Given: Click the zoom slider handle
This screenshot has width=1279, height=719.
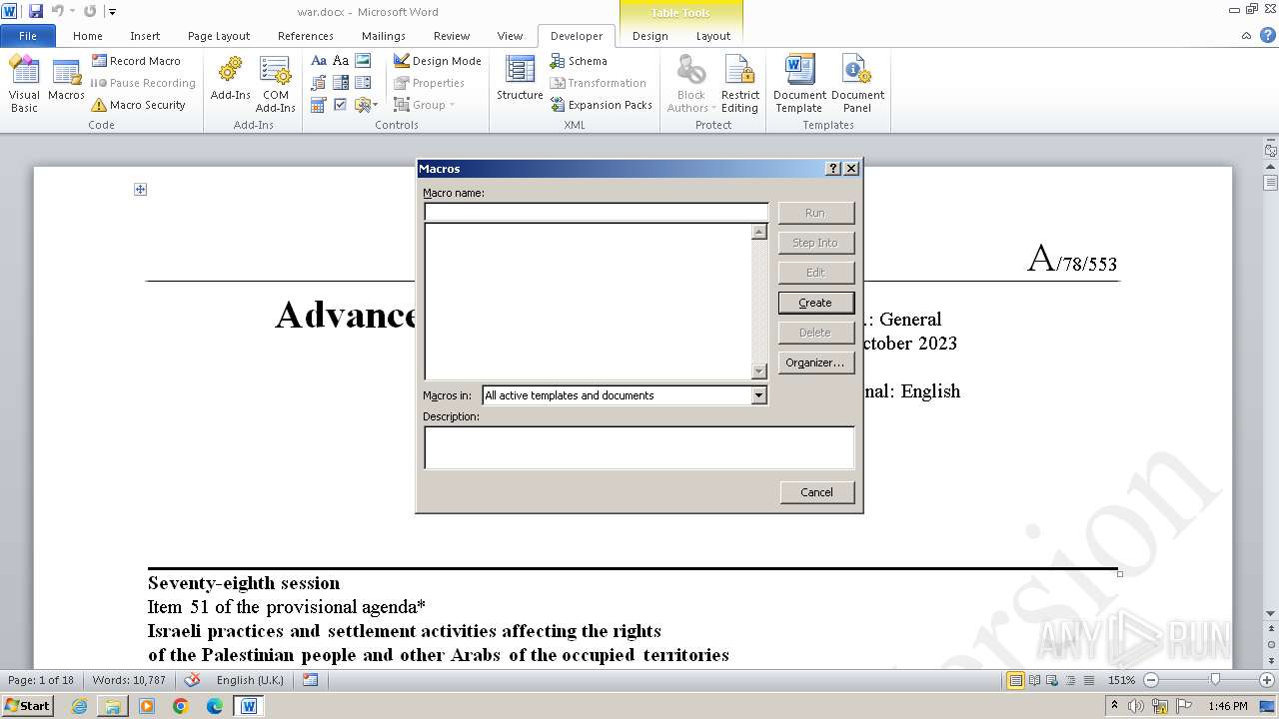Looking at the screenshot, I should 1215,680.
